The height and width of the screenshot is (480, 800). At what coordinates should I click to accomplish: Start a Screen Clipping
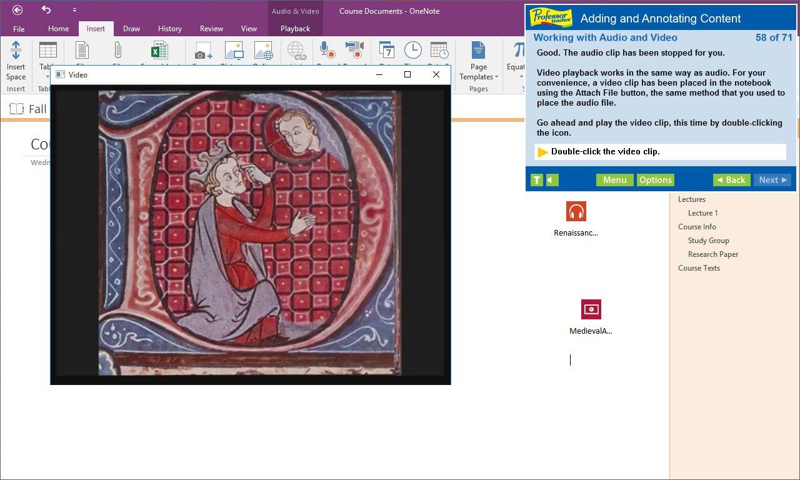tap(202, 50)
